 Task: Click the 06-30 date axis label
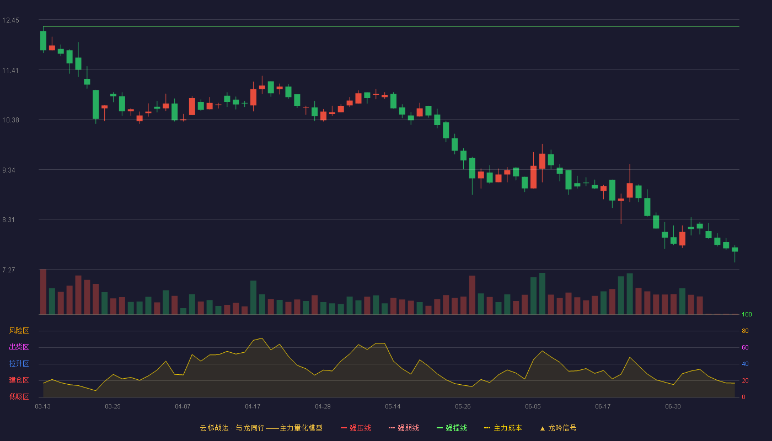(x=673, y=406)
